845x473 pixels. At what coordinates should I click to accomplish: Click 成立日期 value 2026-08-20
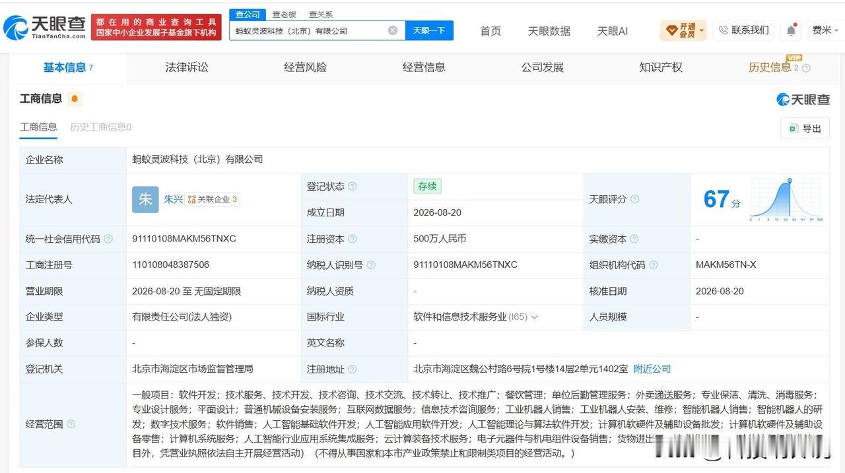(x=437, y=212)
